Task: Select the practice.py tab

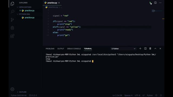Action: click(x=52, y=3)
